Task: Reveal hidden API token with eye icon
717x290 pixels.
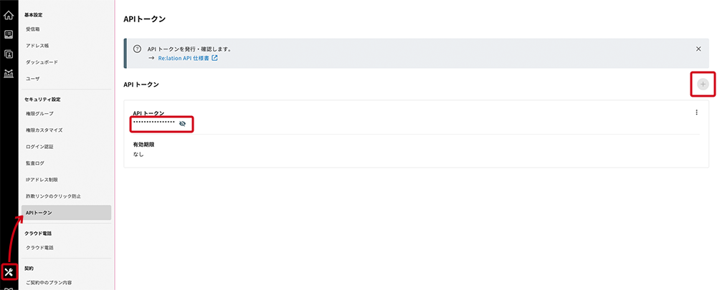Action: (x=183, y=123)
